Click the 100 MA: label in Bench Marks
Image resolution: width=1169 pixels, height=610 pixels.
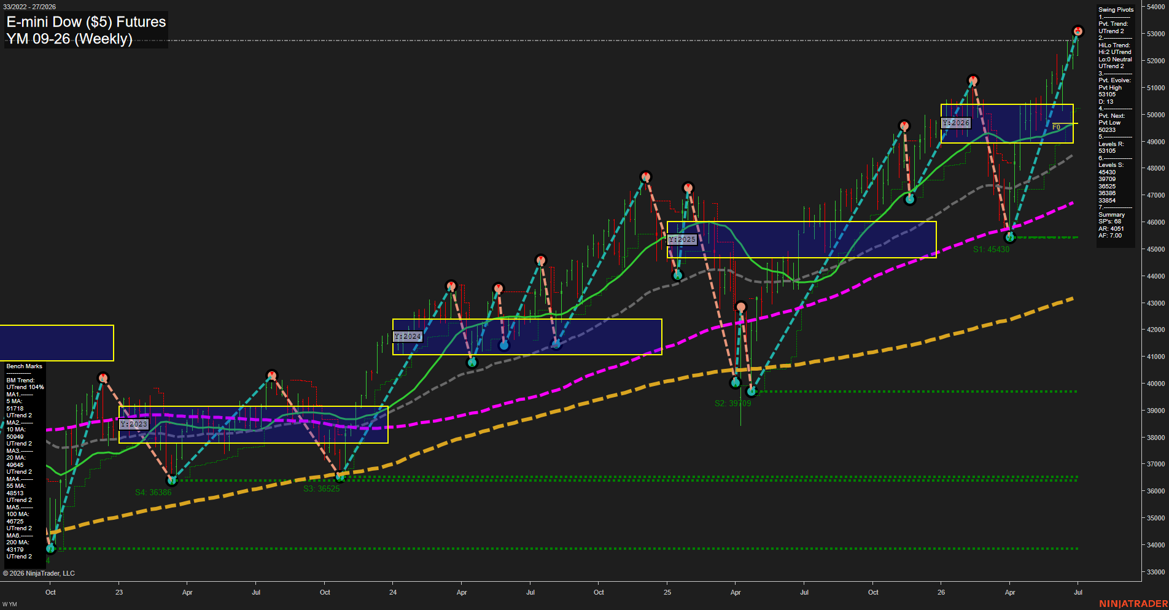[18, 514]
